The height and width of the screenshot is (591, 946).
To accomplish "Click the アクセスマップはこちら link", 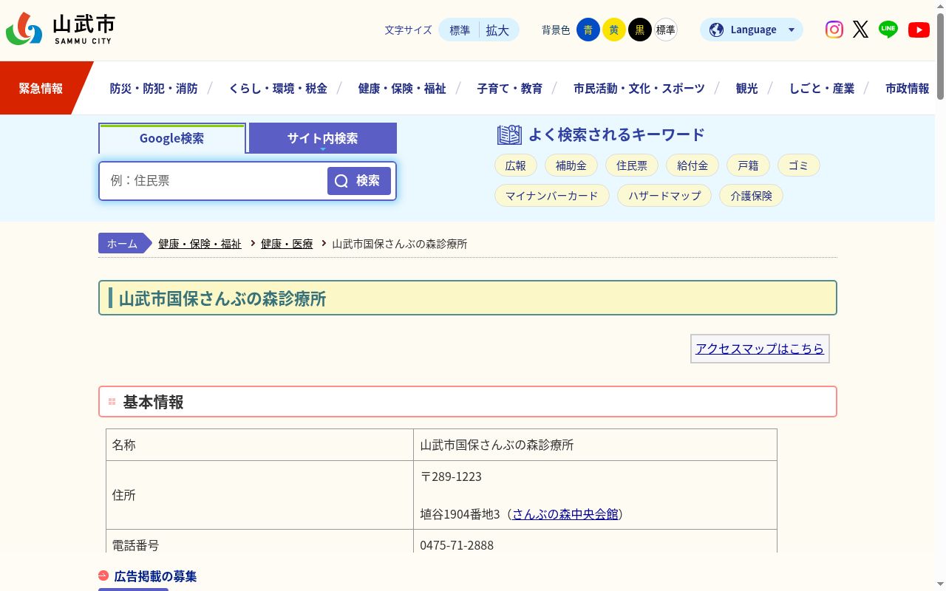I will tap(760, 349).
